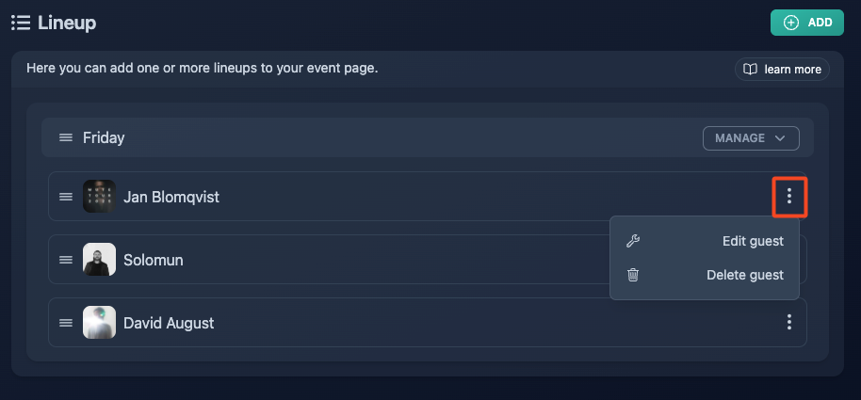Select the Friday lineup title
This screenshot has width=861, height=400.
(104, 137)
